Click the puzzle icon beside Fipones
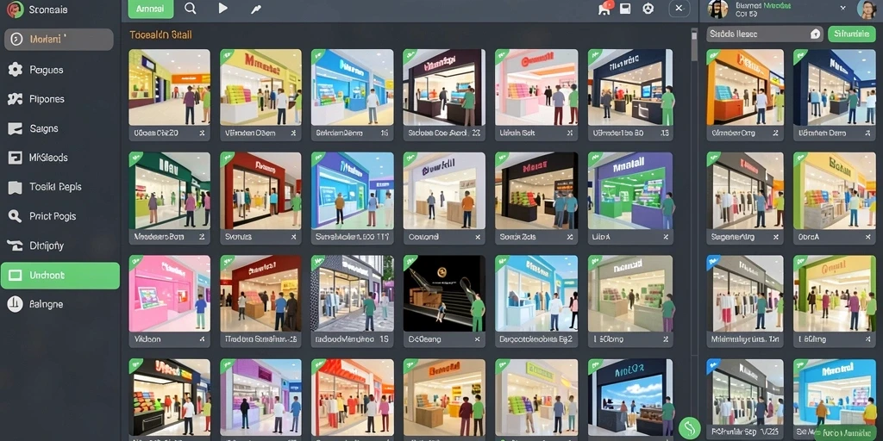Viewport: 883px width, 441px height. [x=15, y=99]
